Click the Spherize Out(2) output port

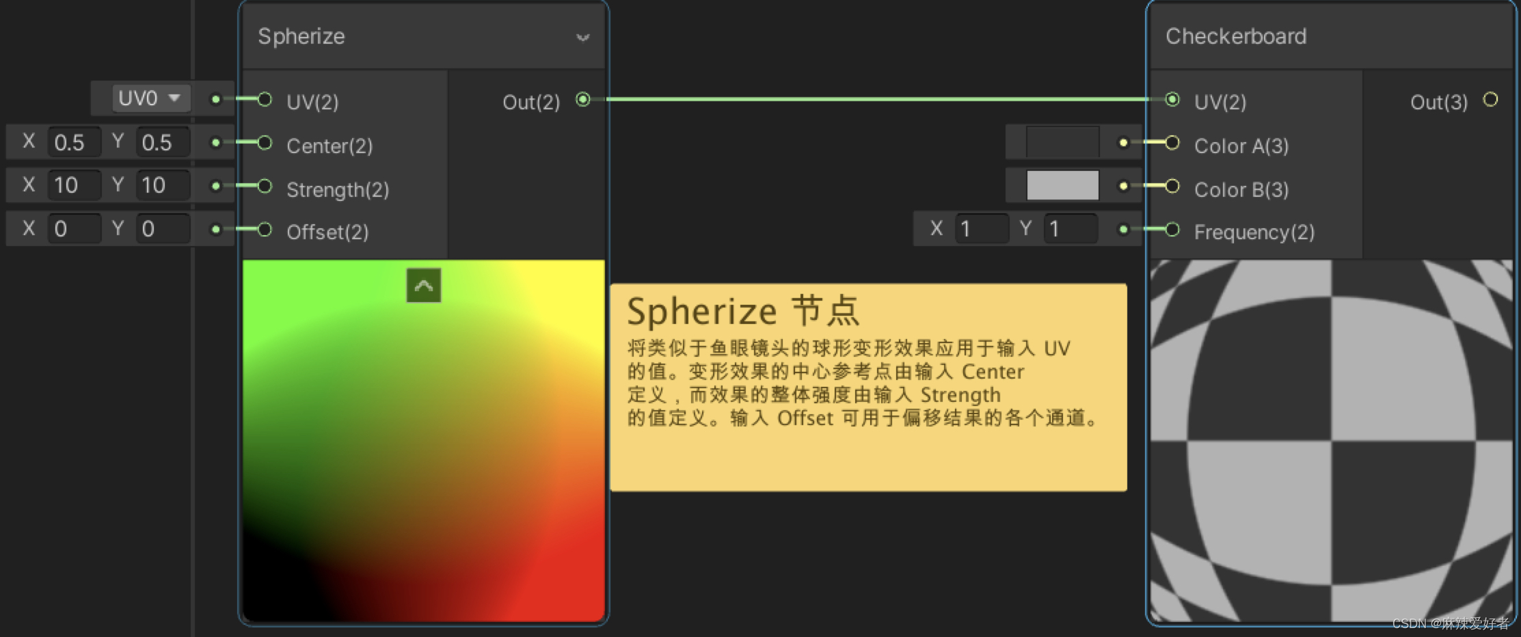pos(582,100)
